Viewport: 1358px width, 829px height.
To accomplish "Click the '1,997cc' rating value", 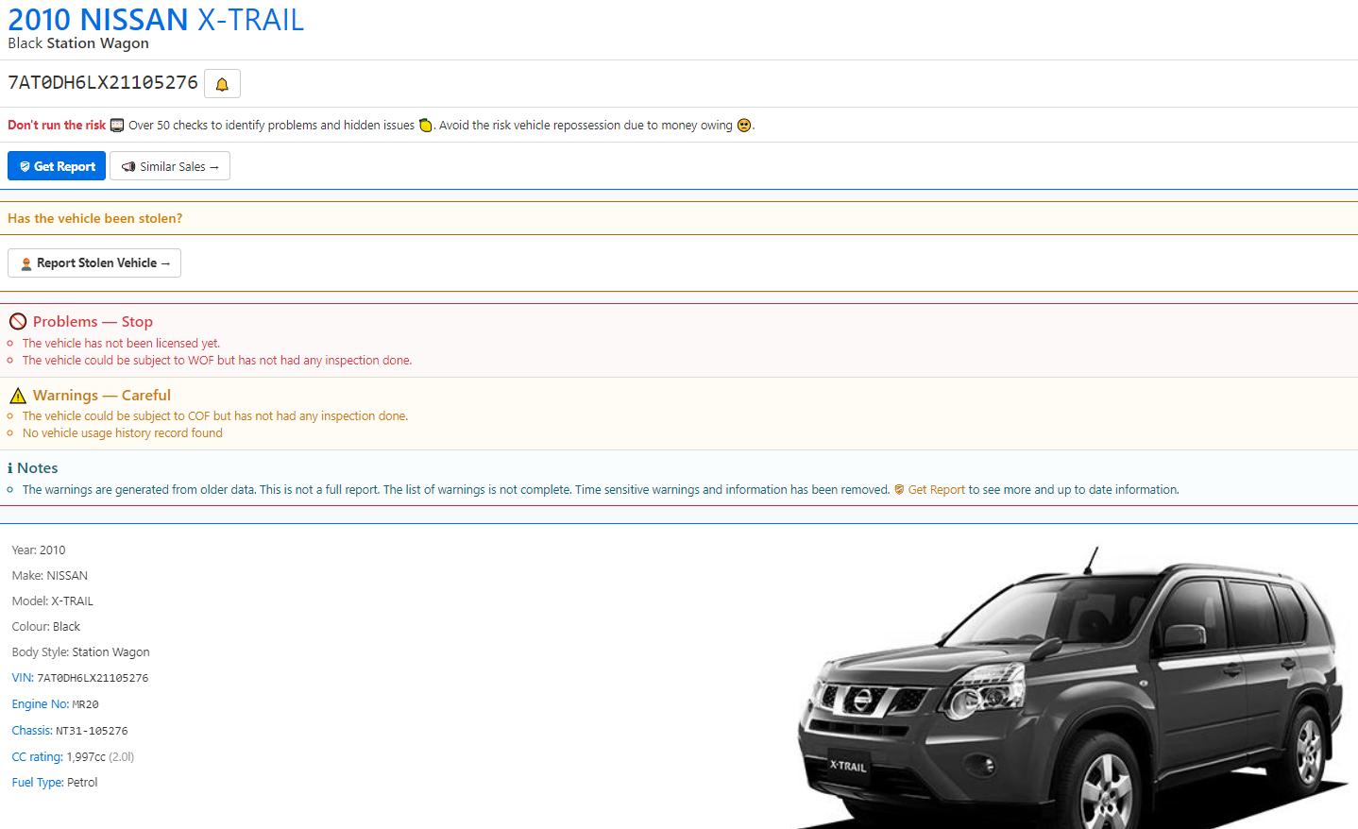I will pos(86,757).
